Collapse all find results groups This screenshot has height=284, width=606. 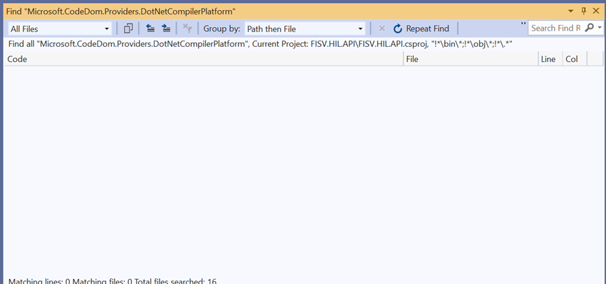point(150,28)
